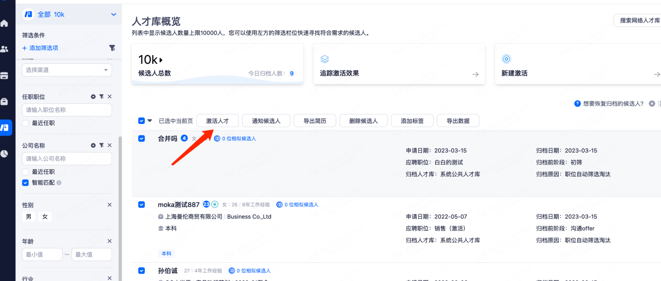Open the calendar icon in left sidebar
Image resolution: width=661 pixels, height=281 pixels.
click(5, 75)
